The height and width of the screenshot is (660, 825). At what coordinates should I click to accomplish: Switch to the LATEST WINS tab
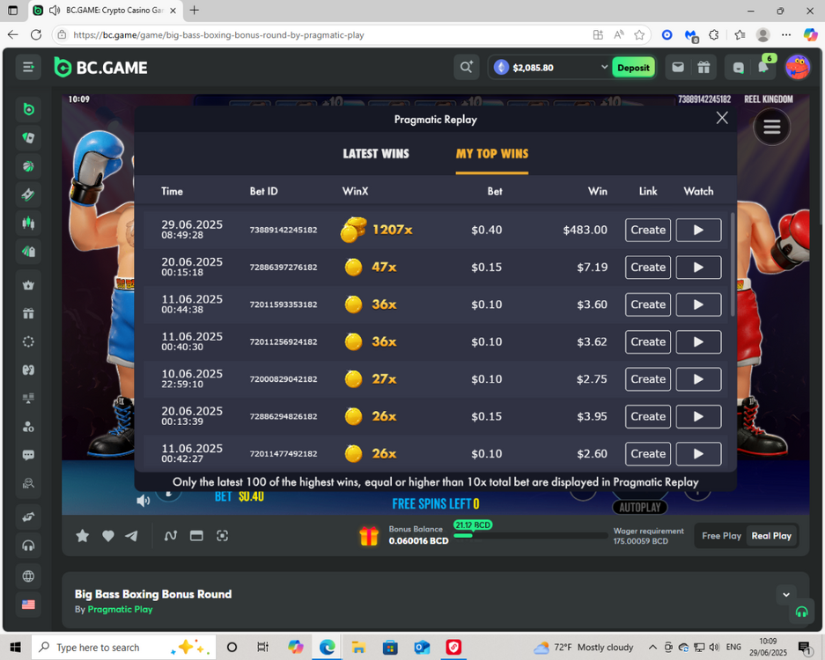tap(376, 154)
